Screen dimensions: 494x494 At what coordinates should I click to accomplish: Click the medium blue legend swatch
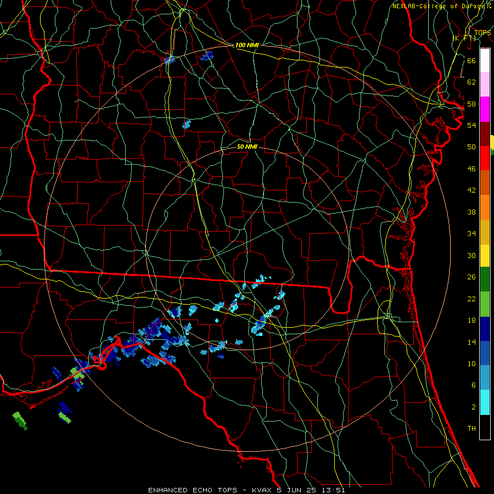(485, 353)
